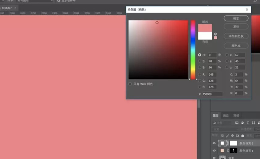Select the layer name 颜色填充 1
260x159 pixels.
[246, 151]
